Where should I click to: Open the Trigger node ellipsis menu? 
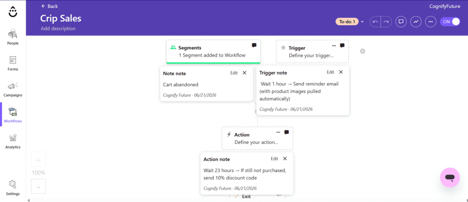pos(334,46)
